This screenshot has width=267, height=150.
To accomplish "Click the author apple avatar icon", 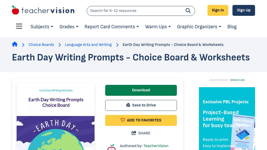I will [x=111, y=147].
